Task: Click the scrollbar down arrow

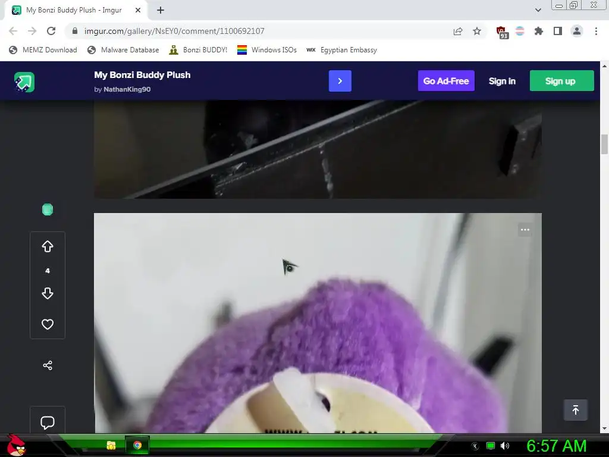Action: (x=604, y=428)
